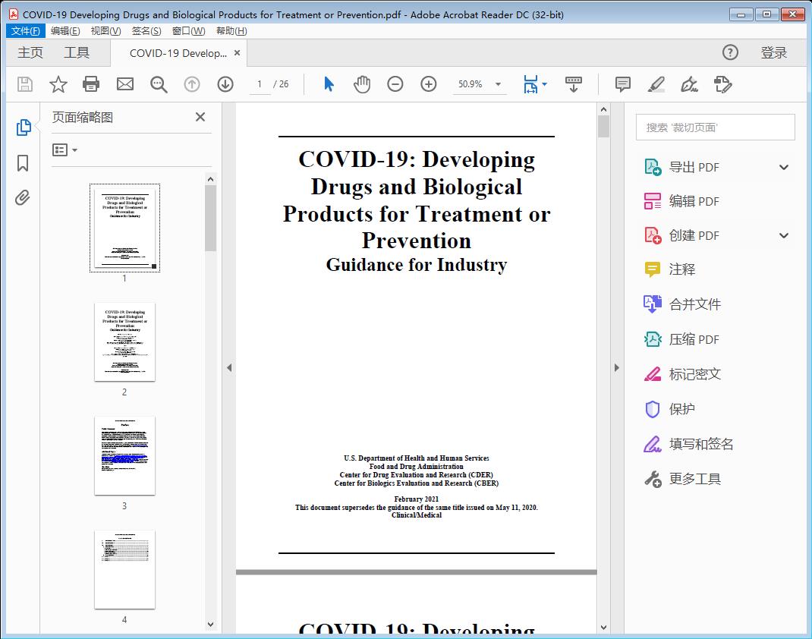Open the Print dialog icon
812x639 pixels.
coord(91,84)
